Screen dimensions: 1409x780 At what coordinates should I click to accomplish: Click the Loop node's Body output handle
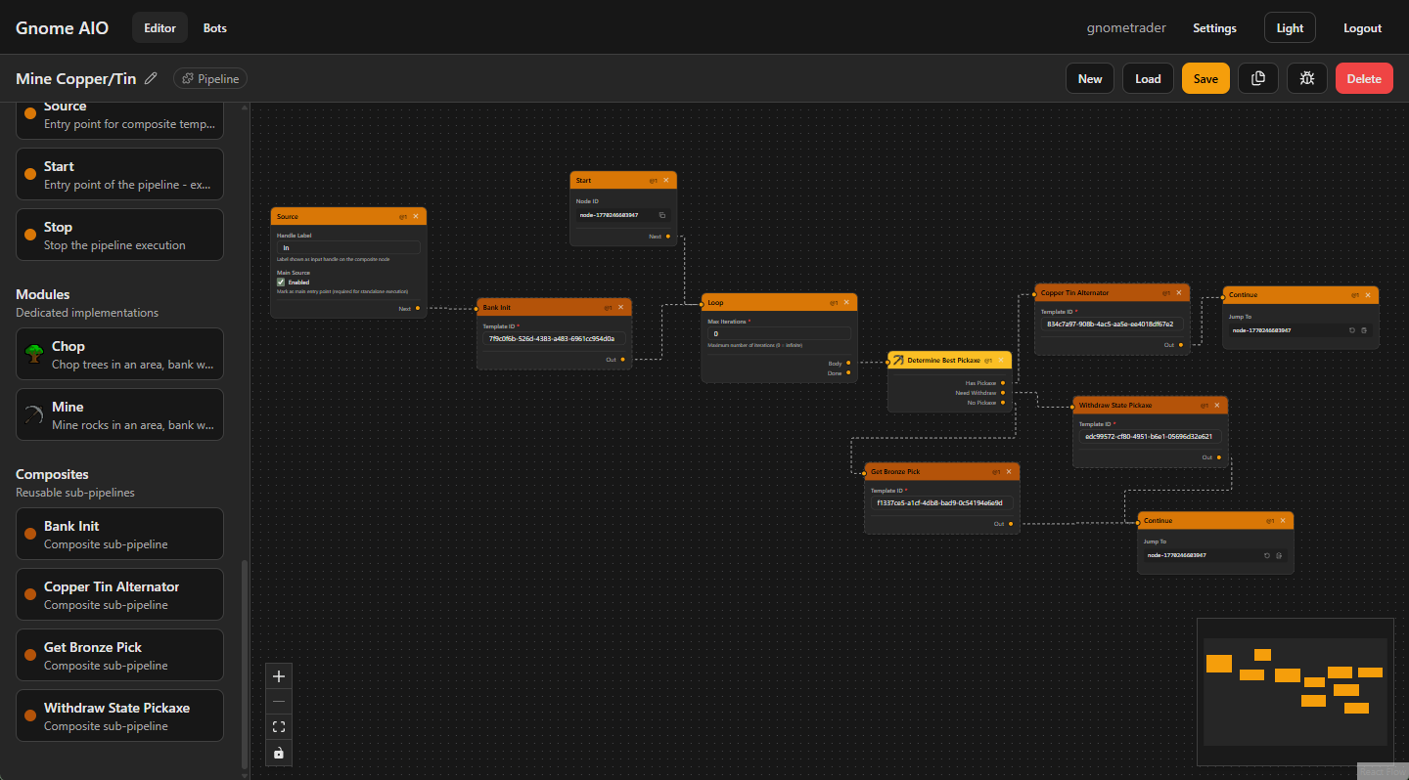848,363
